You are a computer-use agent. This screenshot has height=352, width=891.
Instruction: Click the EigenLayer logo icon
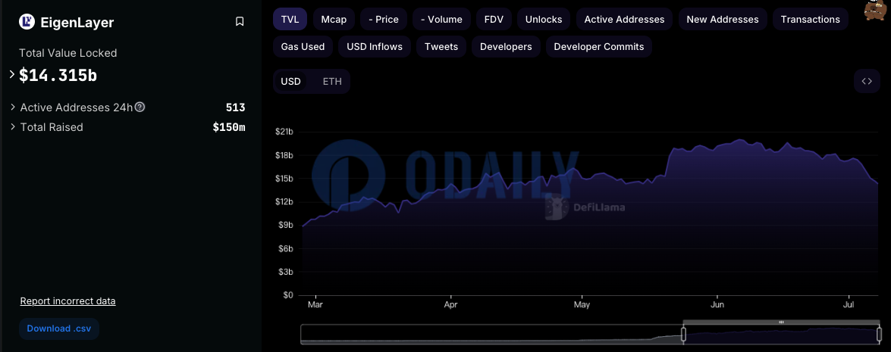click(27, 22)
